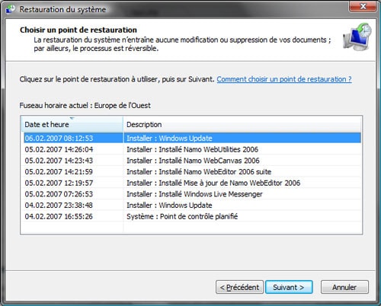Cancel with the Annuler button
The image size is (381, 306).
point(344,287)
